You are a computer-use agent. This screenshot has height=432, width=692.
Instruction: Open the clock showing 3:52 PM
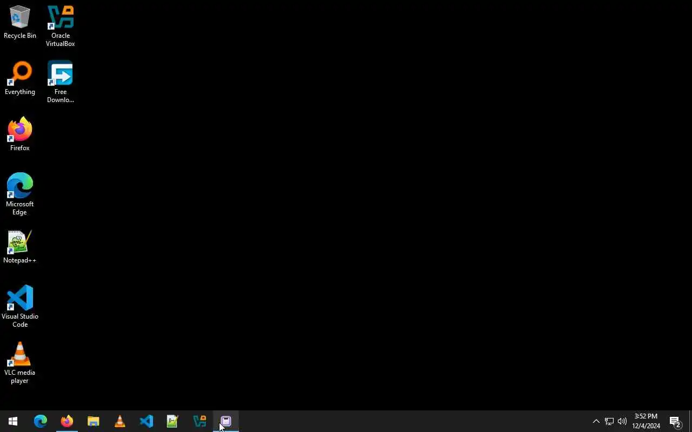click(x=646, y=421)
